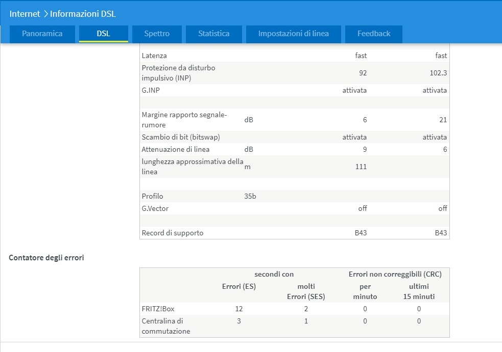
Task: Click the Contatore degli errori heading
Action: [46, 258]
